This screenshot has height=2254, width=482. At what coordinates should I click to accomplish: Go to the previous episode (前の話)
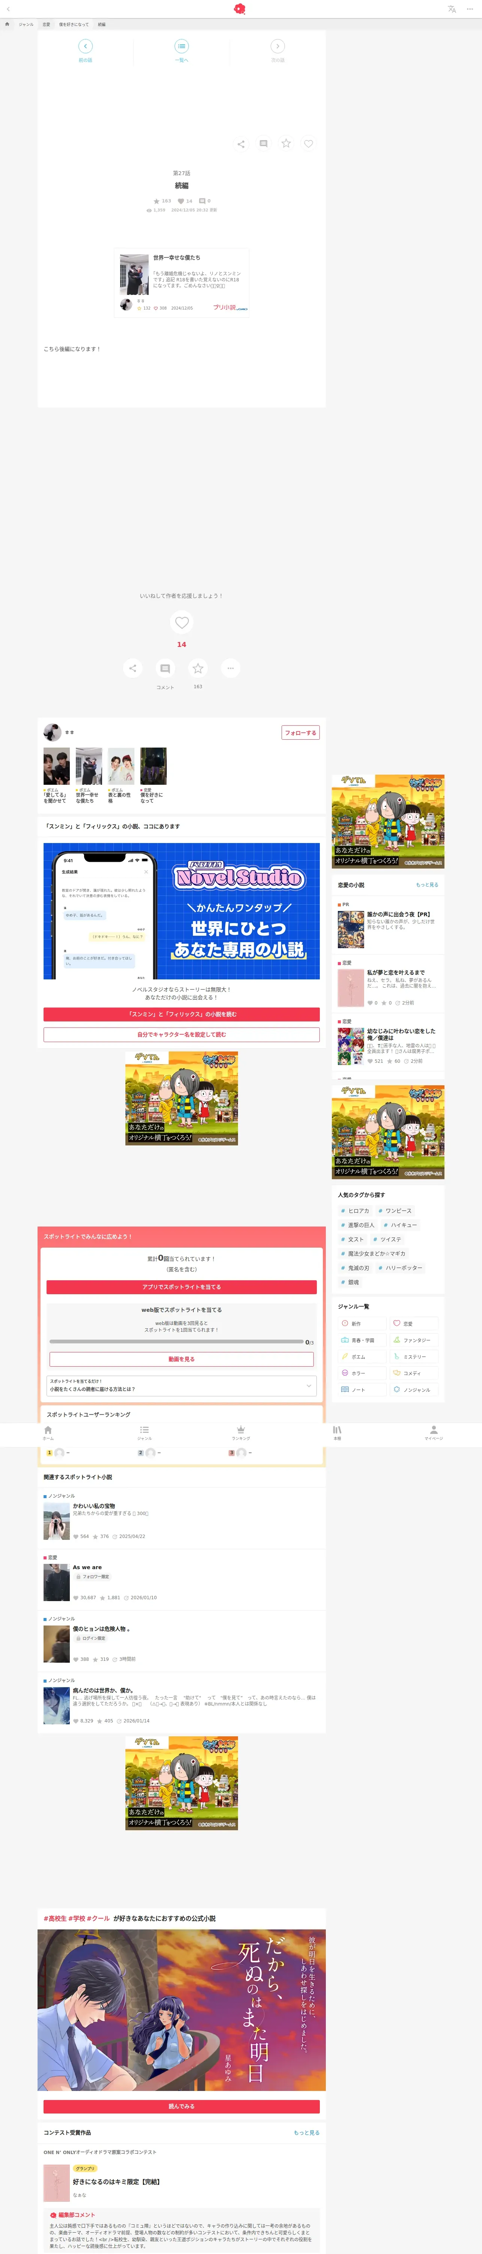tap(85, 51)
